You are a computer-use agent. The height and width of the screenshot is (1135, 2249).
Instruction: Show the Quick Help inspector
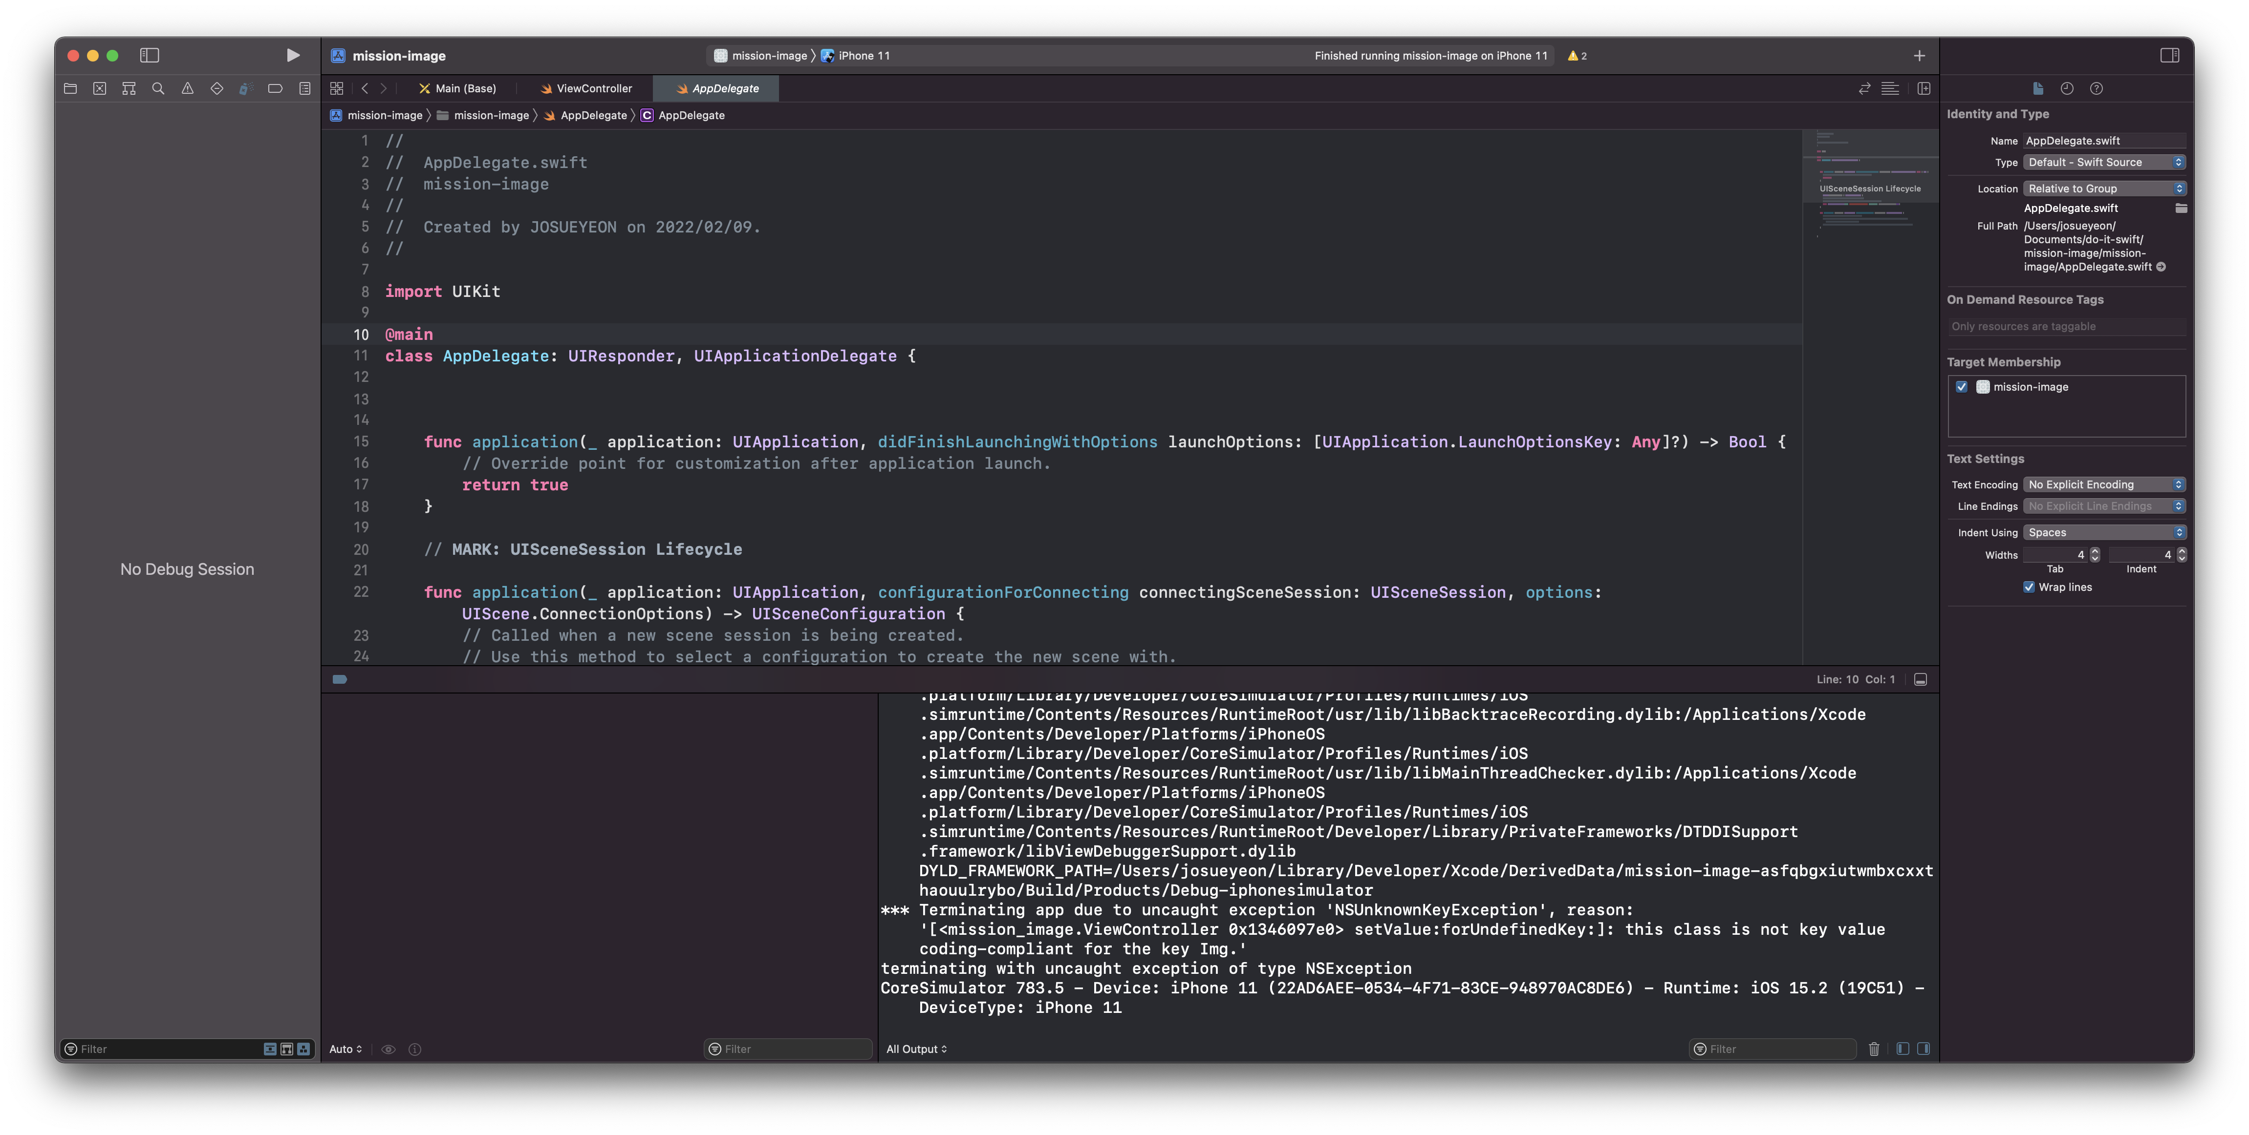(x=2096, y=88)
